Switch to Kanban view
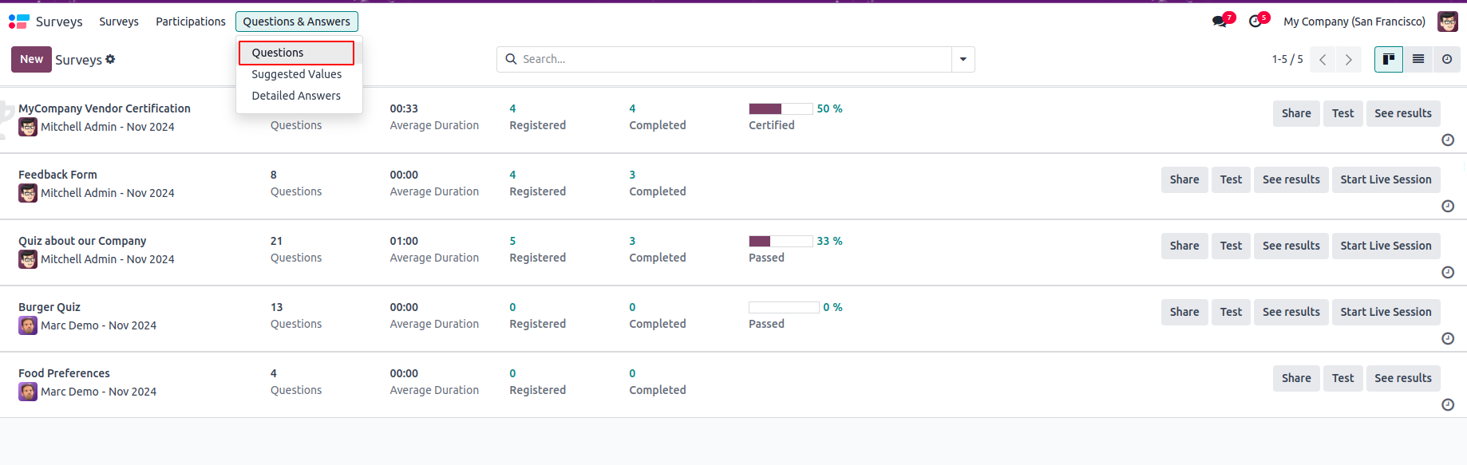 pos(1389,59)
